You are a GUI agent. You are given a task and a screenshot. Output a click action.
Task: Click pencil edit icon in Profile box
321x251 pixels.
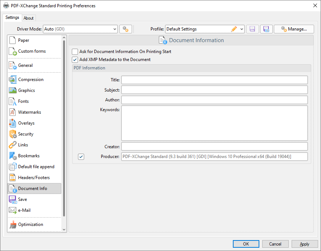234,29
